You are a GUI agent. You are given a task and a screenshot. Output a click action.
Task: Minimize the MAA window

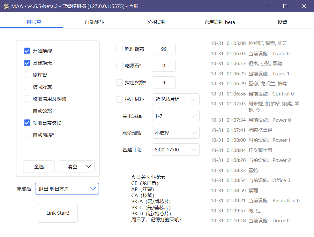(267, 6)
